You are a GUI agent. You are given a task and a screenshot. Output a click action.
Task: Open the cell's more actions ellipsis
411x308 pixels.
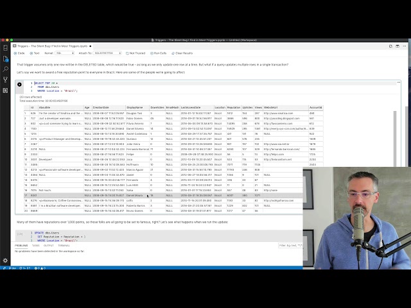point(398,83)
